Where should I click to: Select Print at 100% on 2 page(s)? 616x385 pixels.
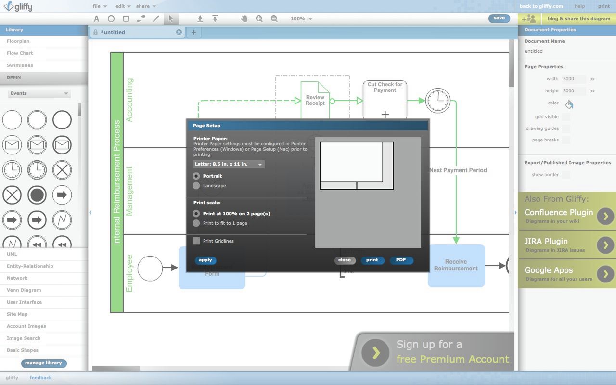point(196,214)
